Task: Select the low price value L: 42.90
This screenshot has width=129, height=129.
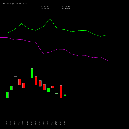Action: (x=66, y=9)
